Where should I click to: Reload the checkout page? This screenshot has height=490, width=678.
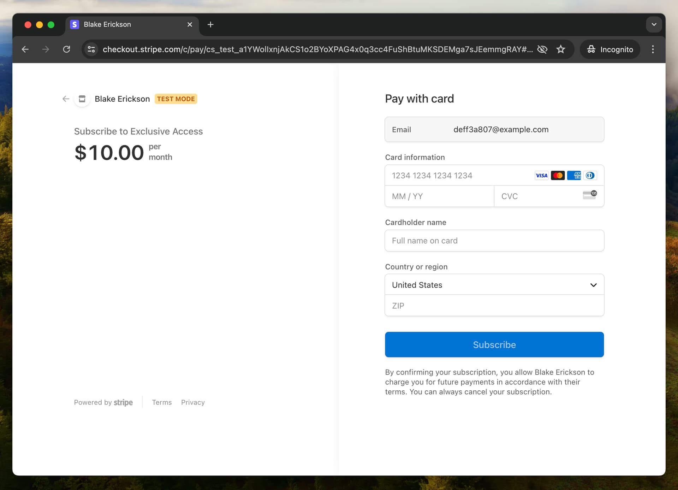click(x=66, y=49)
